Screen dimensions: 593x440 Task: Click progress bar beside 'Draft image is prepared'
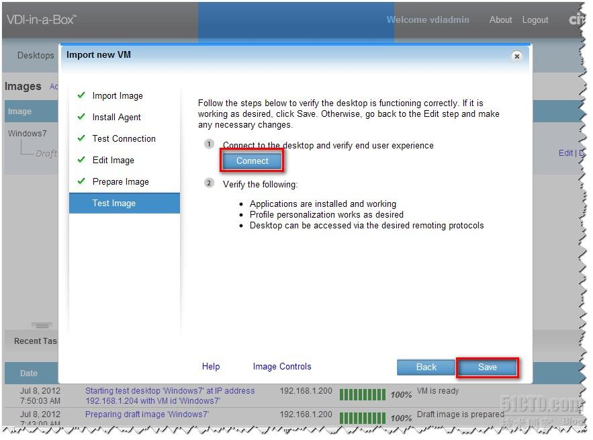pos(362,418)
